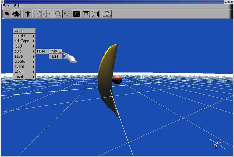The width and height of the screenshot is (234, 157).
Task: Click the plain magnifier zoom tool
Action: 58,14
